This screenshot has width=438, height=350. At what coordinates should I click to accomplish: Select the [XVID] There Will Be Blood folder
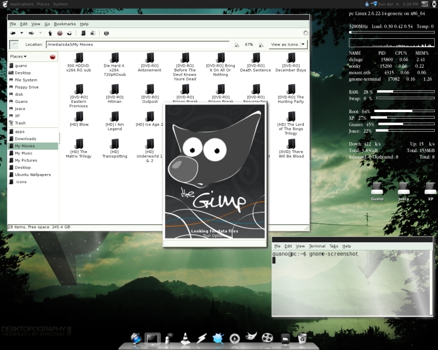291,149
